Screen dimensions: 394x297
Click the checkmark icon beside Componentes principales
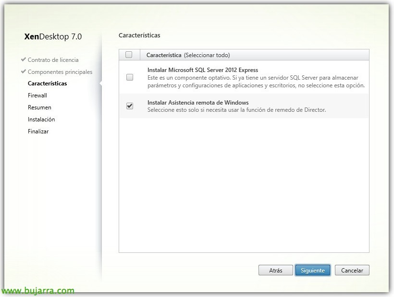click(24, 71)
